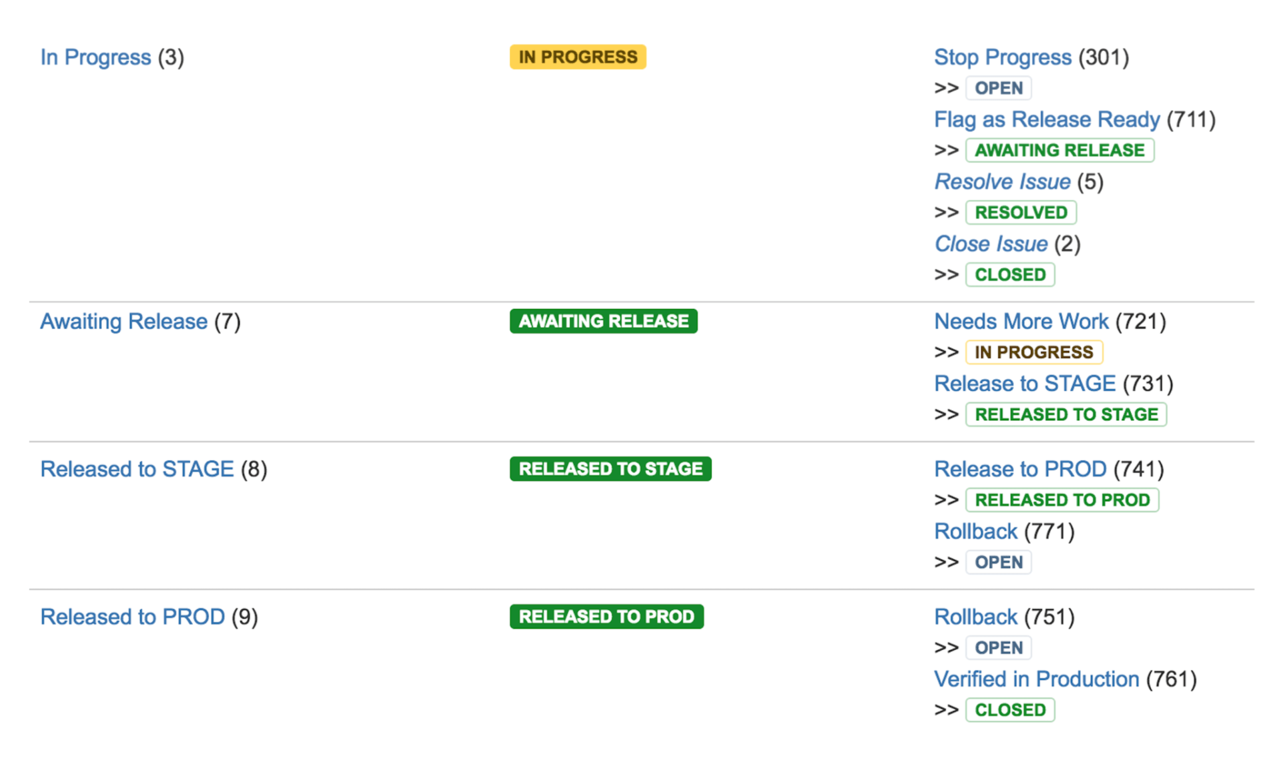Select the Needs More Work transition
The height and width of the screenshot is (770, 1281).
1021,321
